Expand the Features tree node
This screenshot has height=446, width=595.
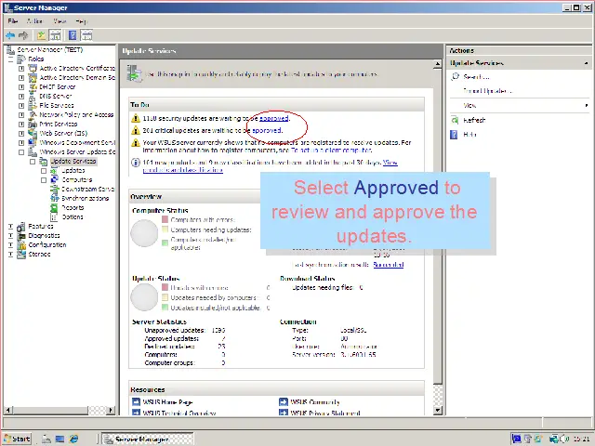tap(10, 227)
